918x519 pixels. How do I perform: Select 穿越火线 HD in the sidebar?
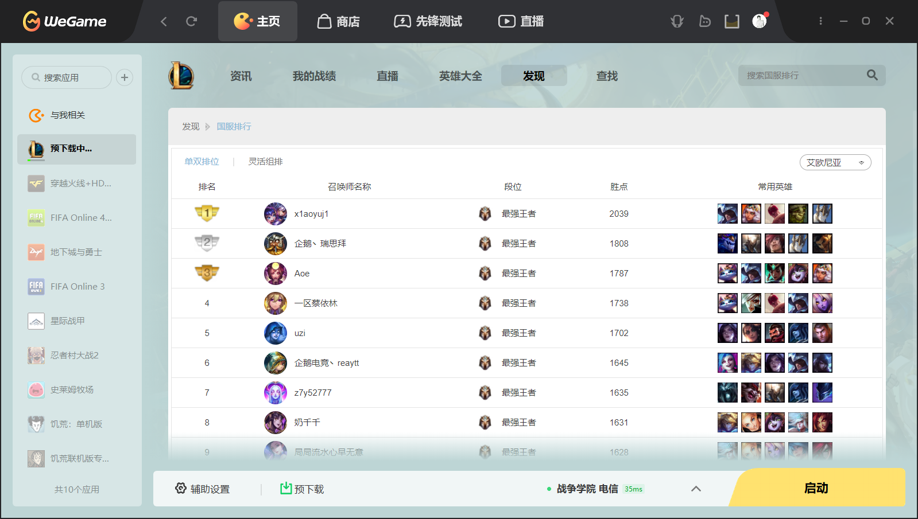coord(76,184)
